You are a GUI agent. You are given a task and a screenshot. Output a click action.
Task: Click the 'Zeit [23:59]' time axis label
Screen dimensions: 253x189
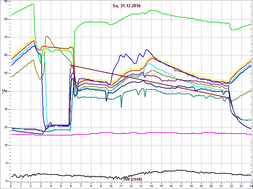tap(133, 179)
